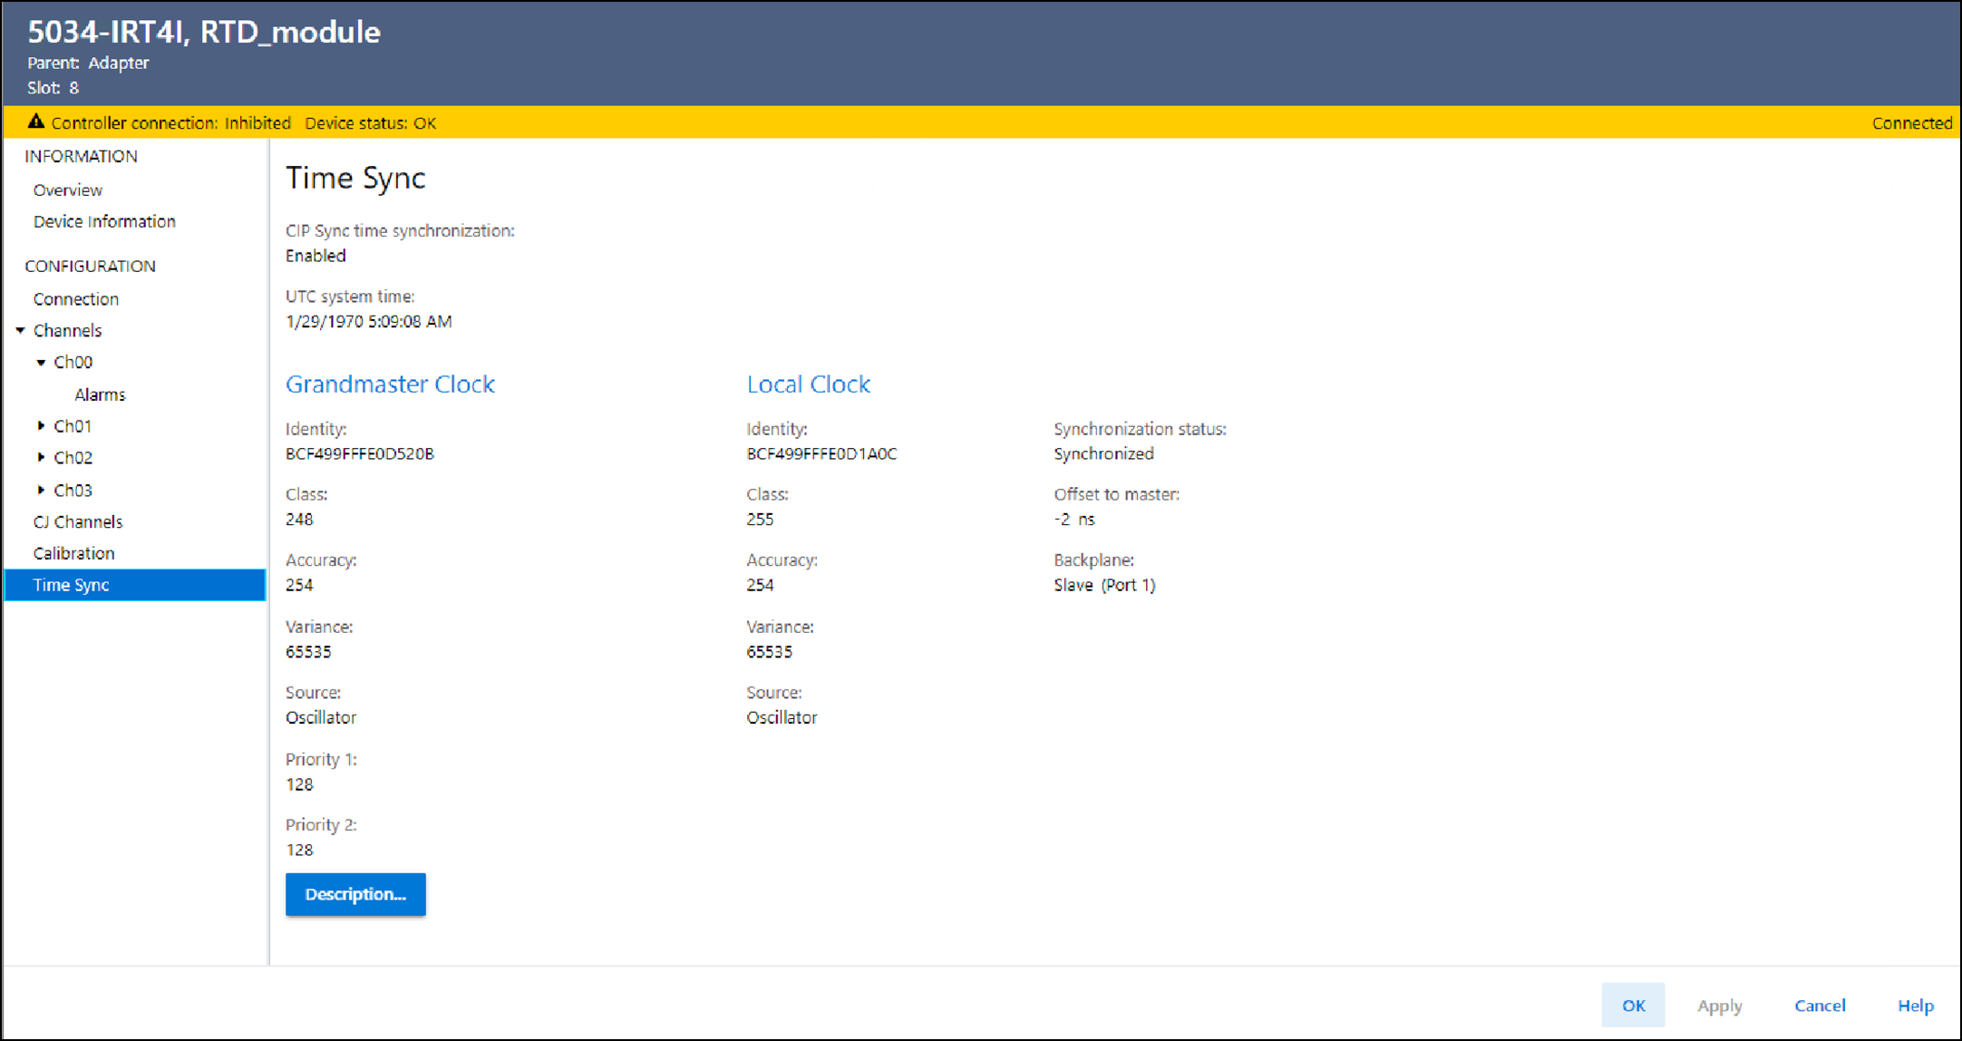Collapse the Channels tree node
Image resolution: width=1962 pixels, height=1041 pixels.
coord(20,331)
